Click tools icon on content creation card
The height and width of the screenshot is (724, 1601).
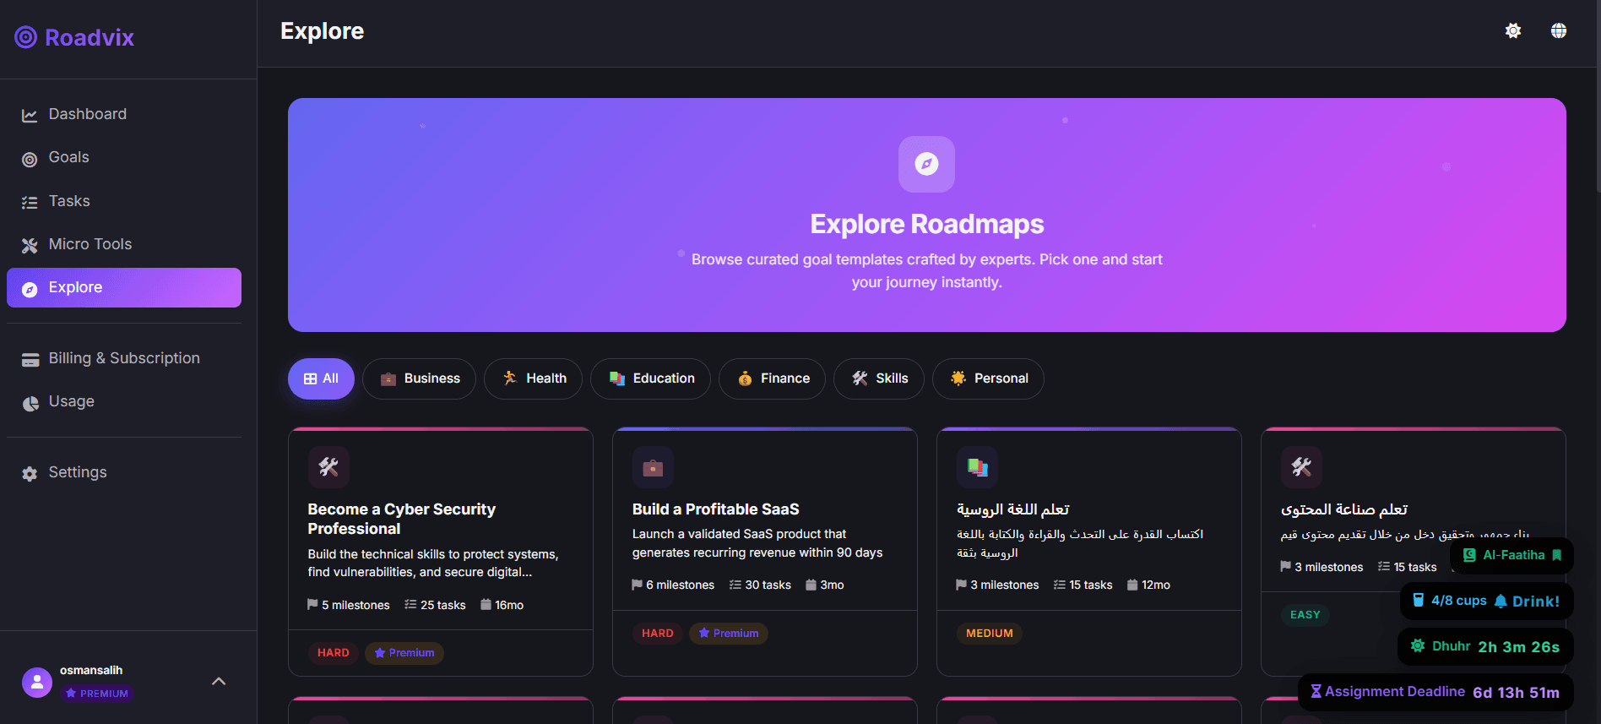pyautogui.click(x=1301, y=467)
